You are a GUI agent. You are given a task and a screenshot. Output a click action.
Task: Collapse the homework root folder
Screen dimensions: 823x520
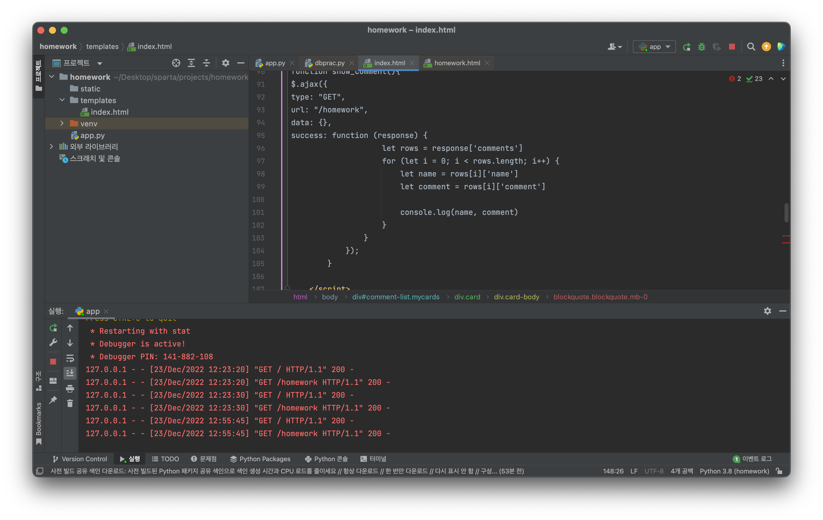[x=52, y=77]
